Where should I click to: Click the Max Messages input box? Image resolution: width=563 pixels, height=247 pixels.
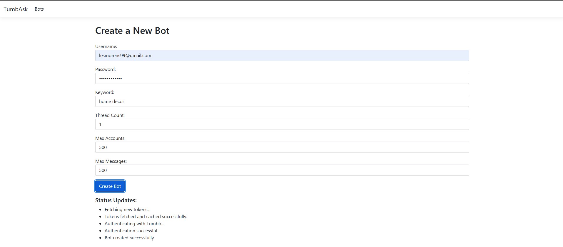pyautogui.click(x=282, y=170)
